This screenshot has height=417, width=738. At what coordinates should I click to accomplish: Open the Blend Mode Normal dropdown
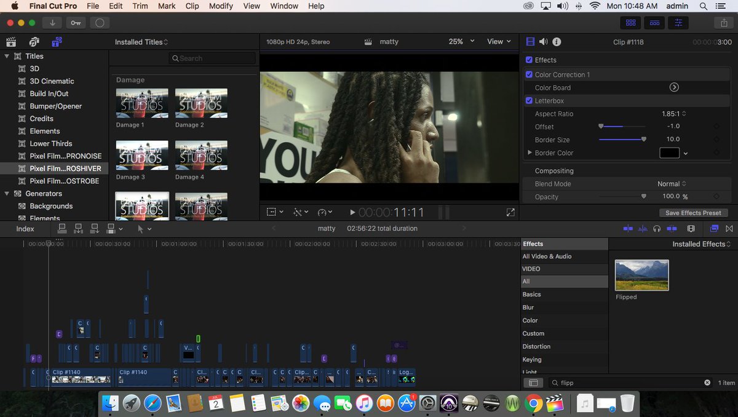[672, 184]
